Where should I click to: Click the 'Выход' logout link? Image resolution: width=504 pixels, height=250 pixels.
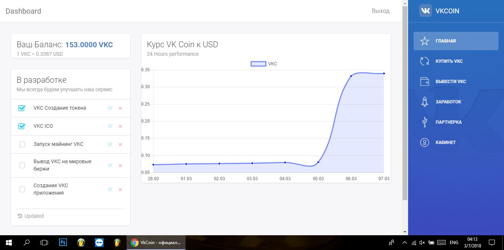pyautogui.click(x=380, y=11)
